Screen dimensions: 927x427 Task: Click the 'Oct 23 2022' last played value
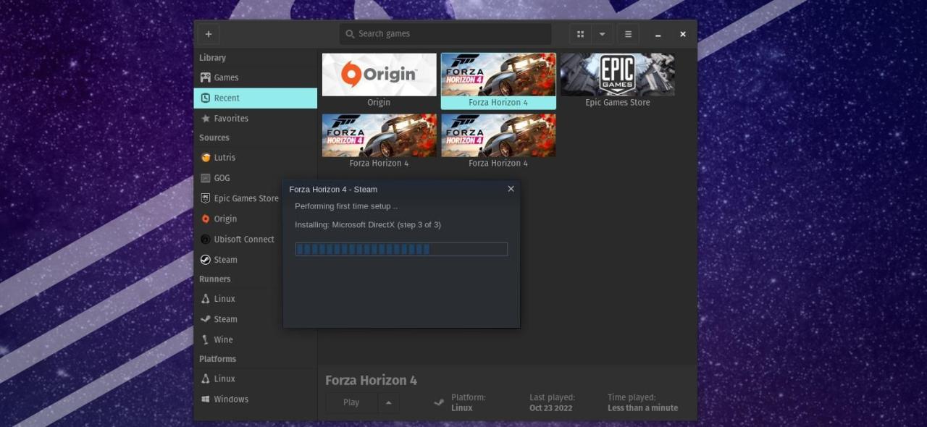(551, 408)
